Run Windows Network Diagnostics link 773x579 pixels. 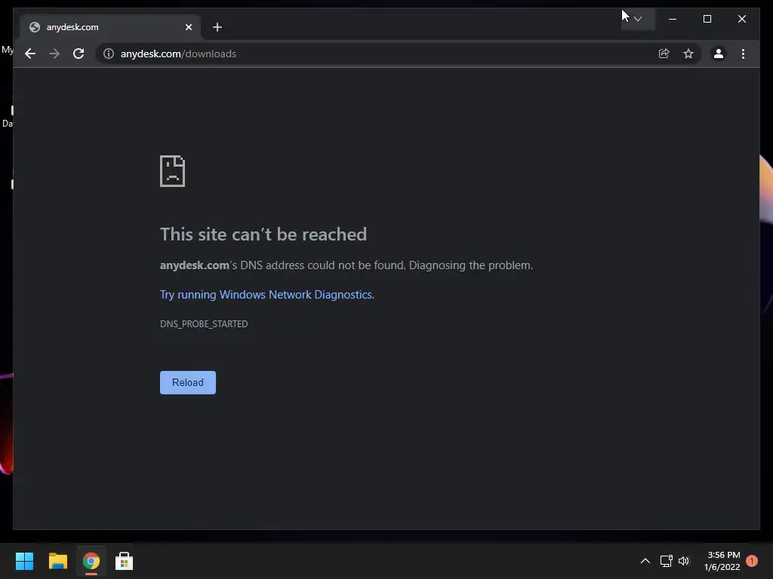(x=266, y=295)
